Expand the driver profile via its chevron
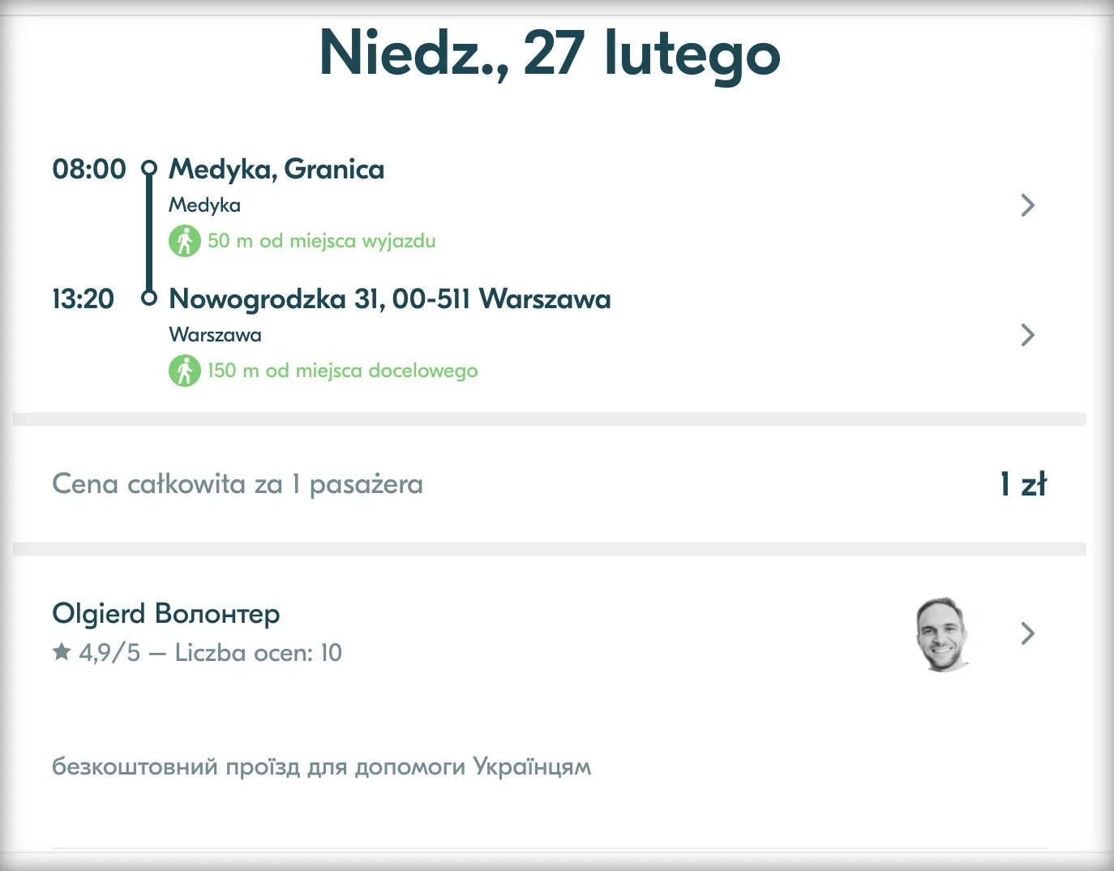The width and height of the screenshot is (1114, 871). pos(1027,633)
